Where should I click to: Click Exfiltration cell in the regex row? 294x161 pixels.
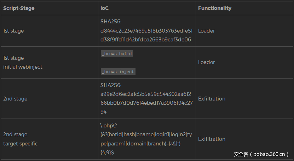(x=212, y=139)
